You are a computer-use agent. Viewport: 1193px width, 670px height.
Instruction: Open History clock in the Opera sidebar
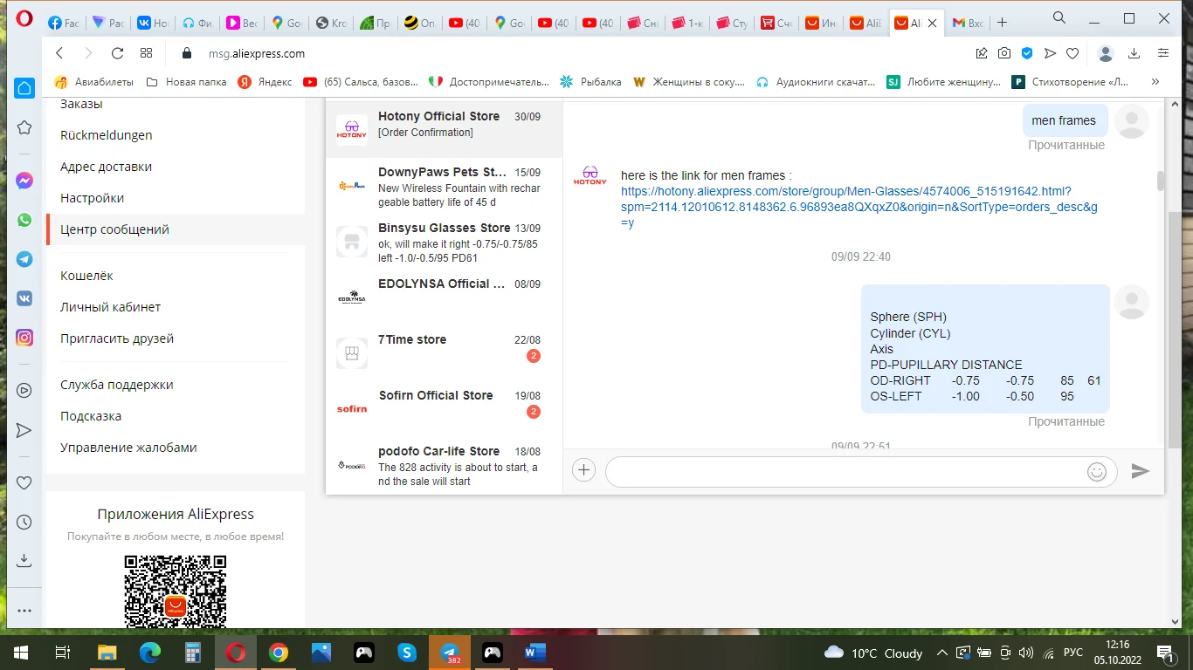pos(24,522)
